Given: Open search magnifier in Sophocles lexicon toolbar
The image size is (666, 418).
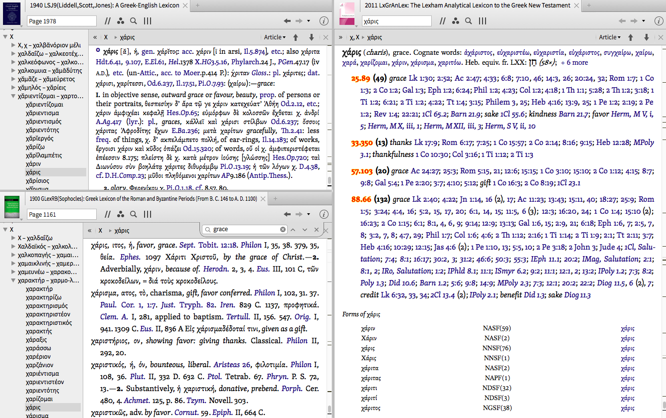Looking at the screenshot, I should click(x=134, y=214).
